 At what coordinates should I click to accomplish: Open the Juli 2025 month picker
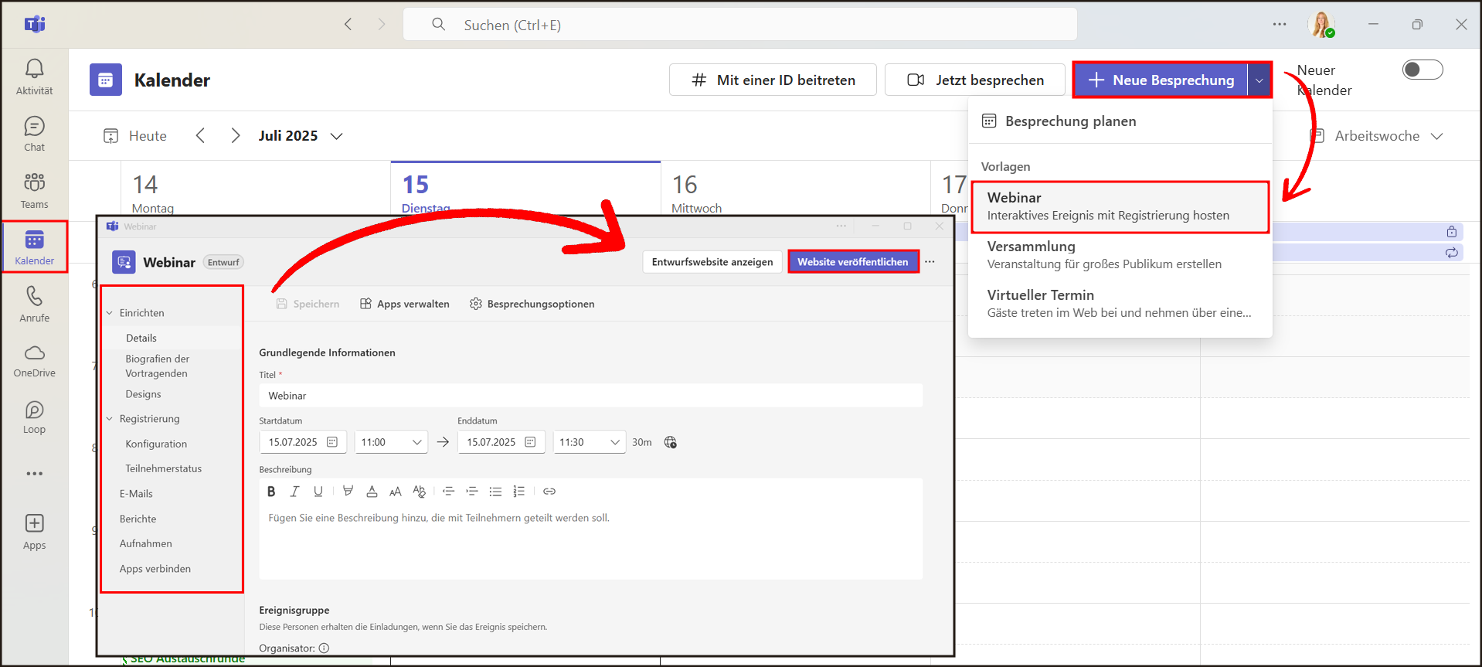point(301,136)
